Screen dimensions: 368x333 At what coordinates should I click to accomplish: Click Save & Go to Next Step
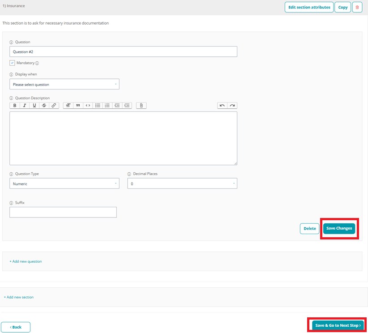338,325
